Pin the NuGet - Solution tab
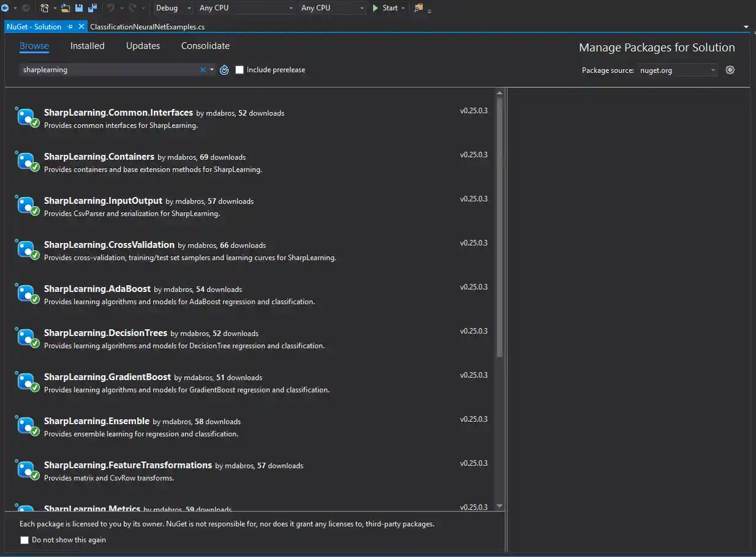Image resolution: width=756 pixels, height=557 pixels. tap(70, 27)
